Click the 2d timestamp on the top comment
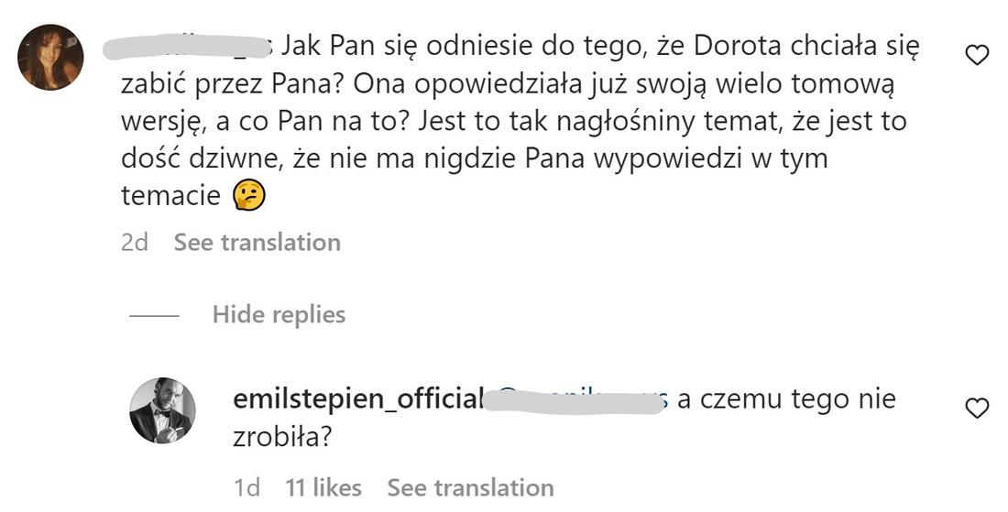This screenshot has height=512, width=1008. (135, 242)
